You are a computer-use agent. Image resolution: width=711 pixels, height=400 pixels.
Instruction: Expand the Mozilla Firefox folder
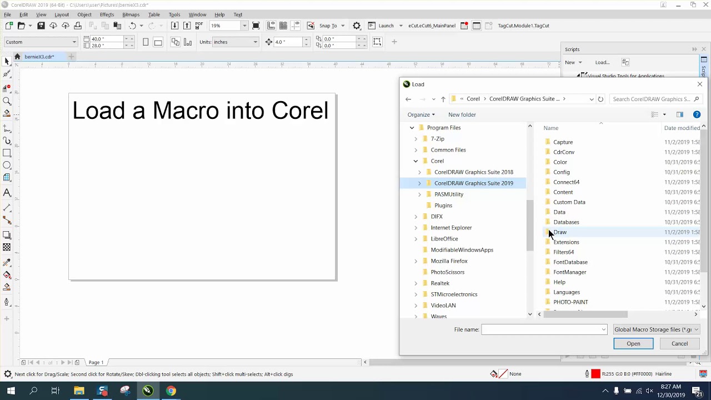coord(415,261)
